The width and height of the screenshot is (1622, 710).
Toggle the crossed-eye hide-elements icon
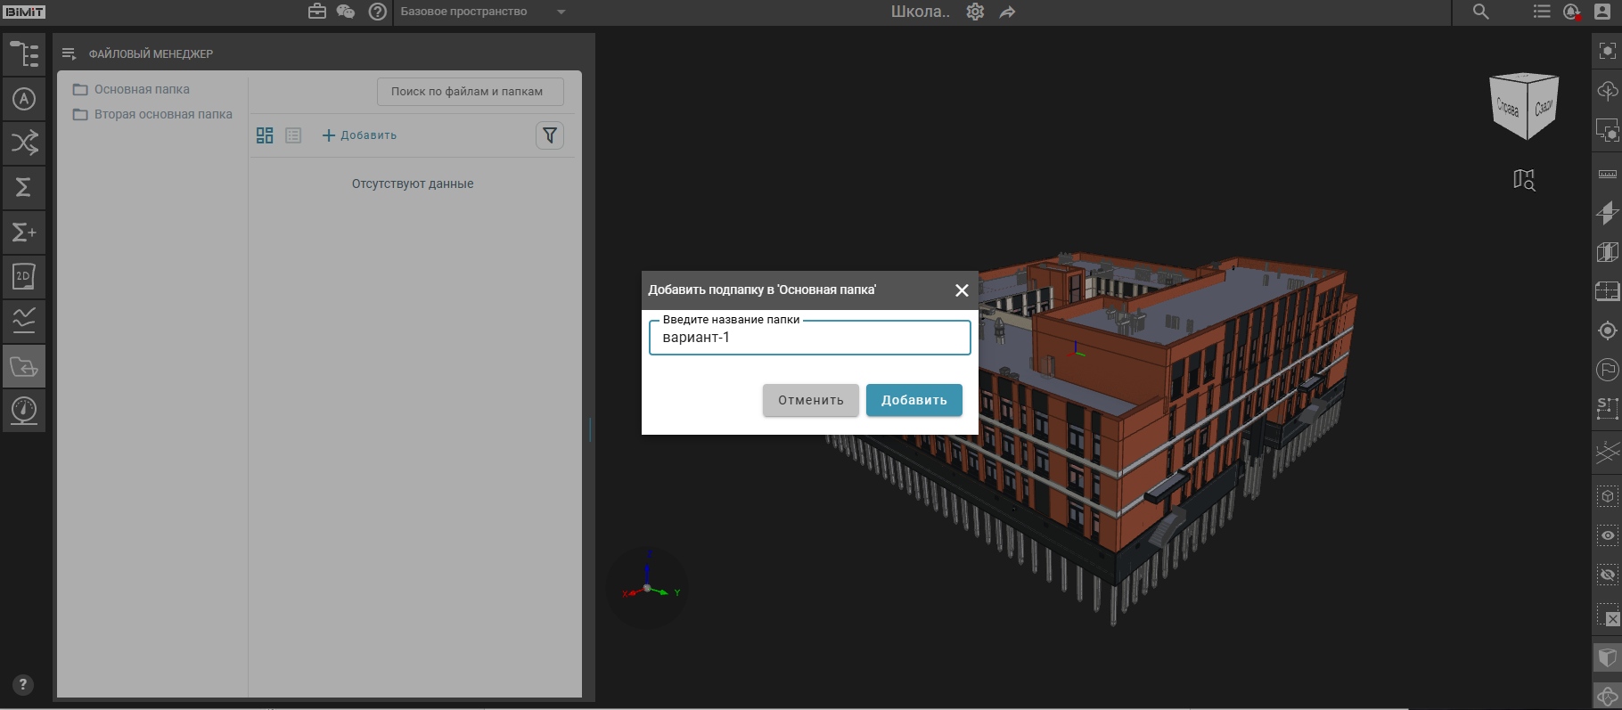click(x=1607, y=575)
